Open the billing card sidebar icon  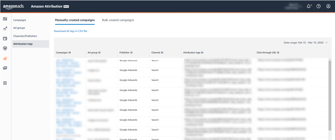click(x=5, y=38)
